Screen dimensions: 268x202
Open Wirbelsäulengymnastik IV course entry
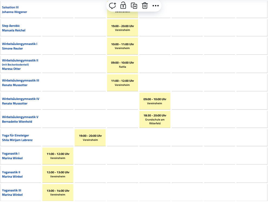(x=21, y=99)
